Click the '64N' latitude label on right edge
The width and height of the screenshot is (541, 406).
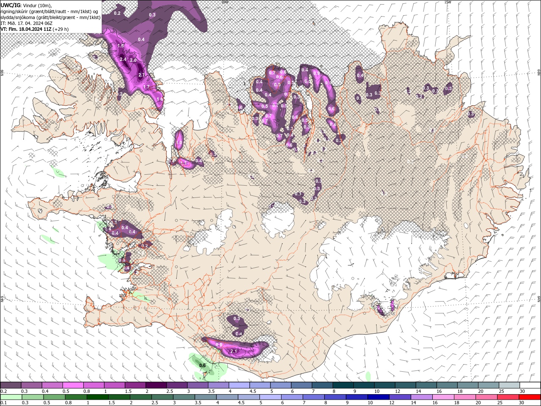click(539, 299)
